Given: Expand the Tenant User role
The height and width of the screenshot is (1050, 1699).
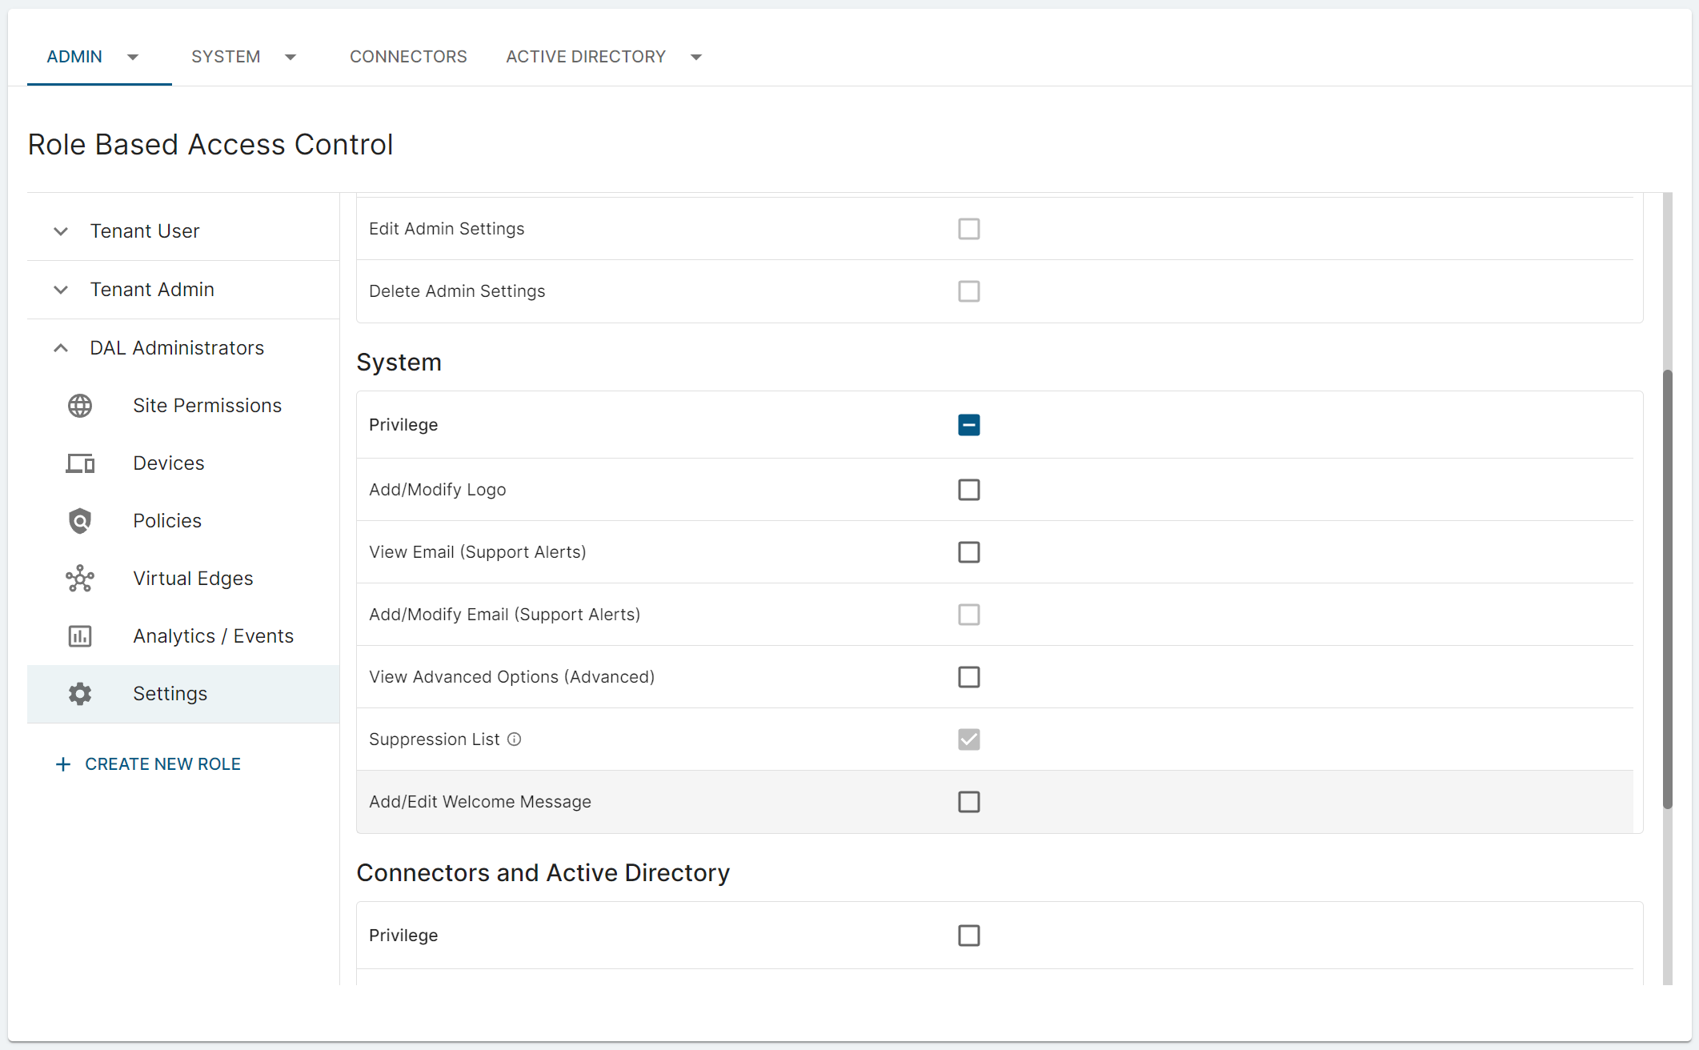Looking at the screenshot, I should pyautogui.click(x=61, y=231).
